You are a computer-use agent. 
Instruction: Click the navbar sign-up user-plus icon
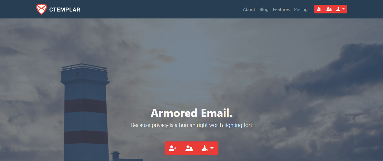click(x=319, y=9)
